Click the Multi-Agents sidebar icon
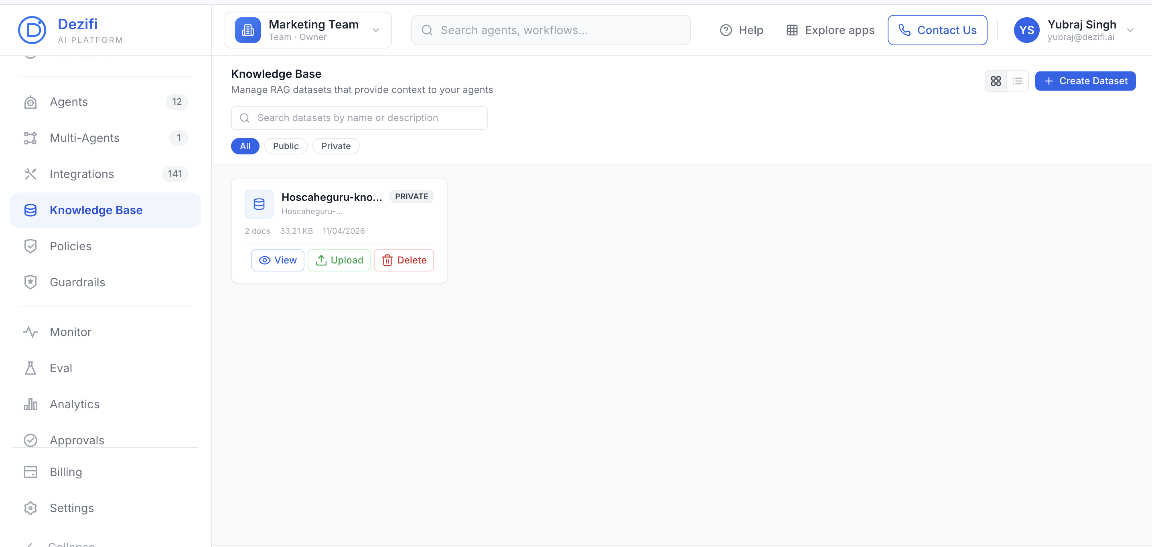The image size is (1152, 547). (x=30, y=138)
